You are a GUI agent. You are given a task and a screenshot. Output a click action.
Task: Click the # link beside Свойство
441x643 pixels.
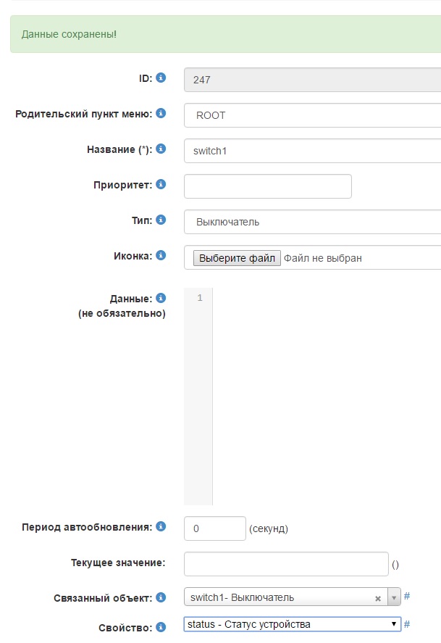[x=407, y=624]
